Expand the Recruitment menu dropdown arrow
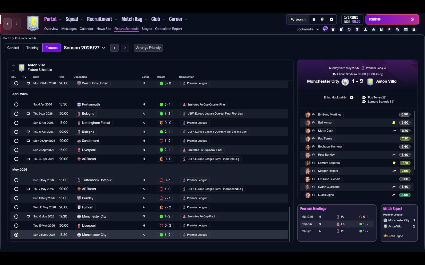Viewport: 425px width, 265px height. pyautogui.click(x=116, y=20)
